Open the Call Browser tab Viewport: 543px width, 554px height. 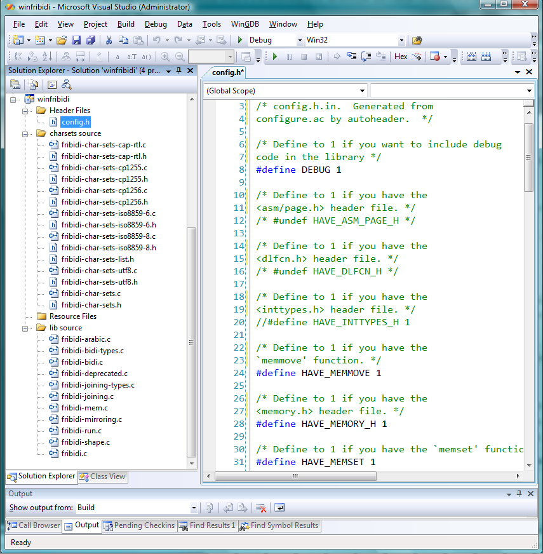point(34,526)
